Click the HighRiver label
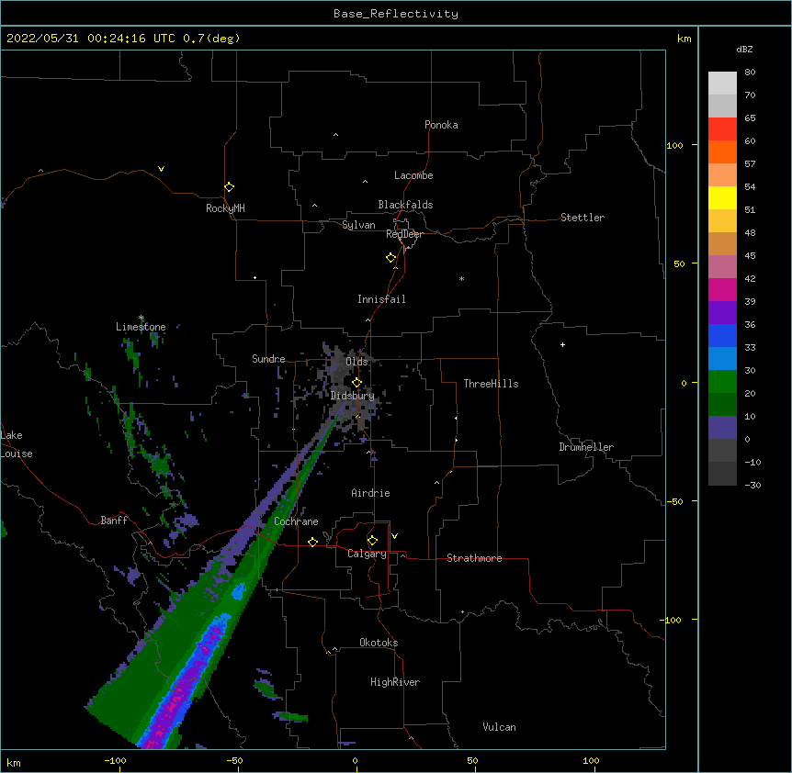Image resolution: width=792 pixels, height=773 pixels. coord(395,682)
